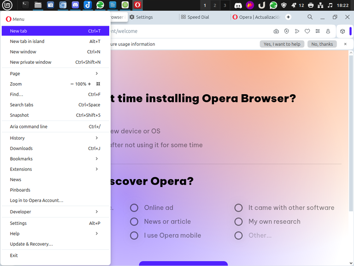Click the Discord system tray icon
Image resolution: width=354 pixels, height=266 pixels.
pyautogui.click(x=238, y=5)
